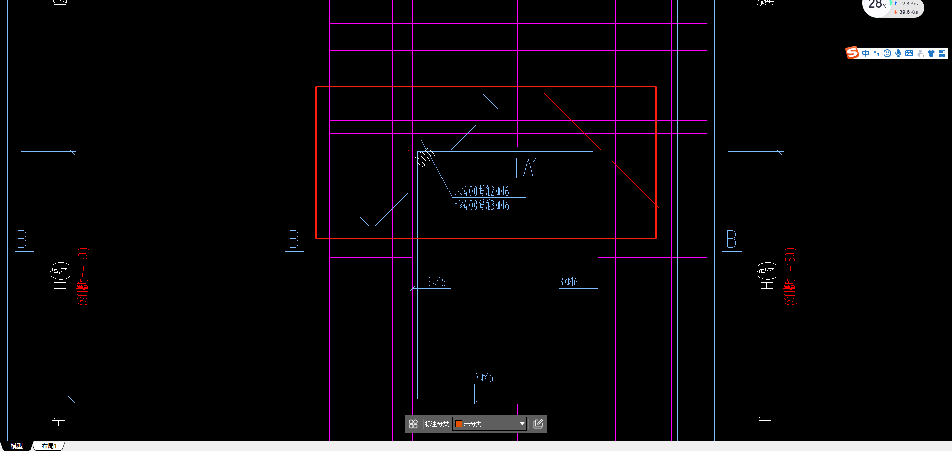The height and width of the screenshot is (451, 952).
Task: Click the Sogou input method logo
Action: coord(852,53)
